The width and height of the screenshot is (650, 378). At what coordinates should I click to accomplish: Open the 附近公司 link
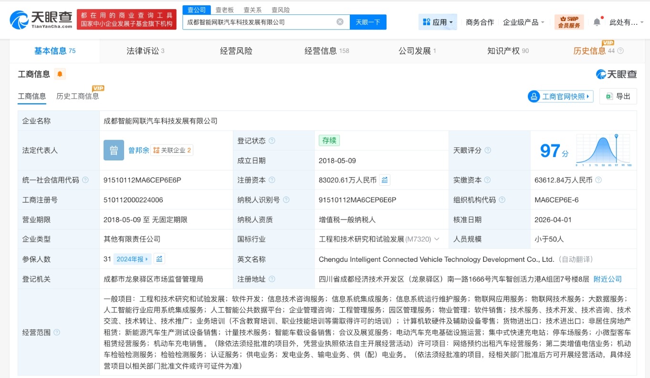608,279
